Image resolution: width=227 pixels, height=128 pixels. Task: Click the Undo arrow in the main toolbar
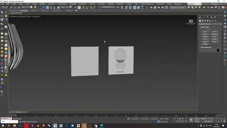click(3, 7)
